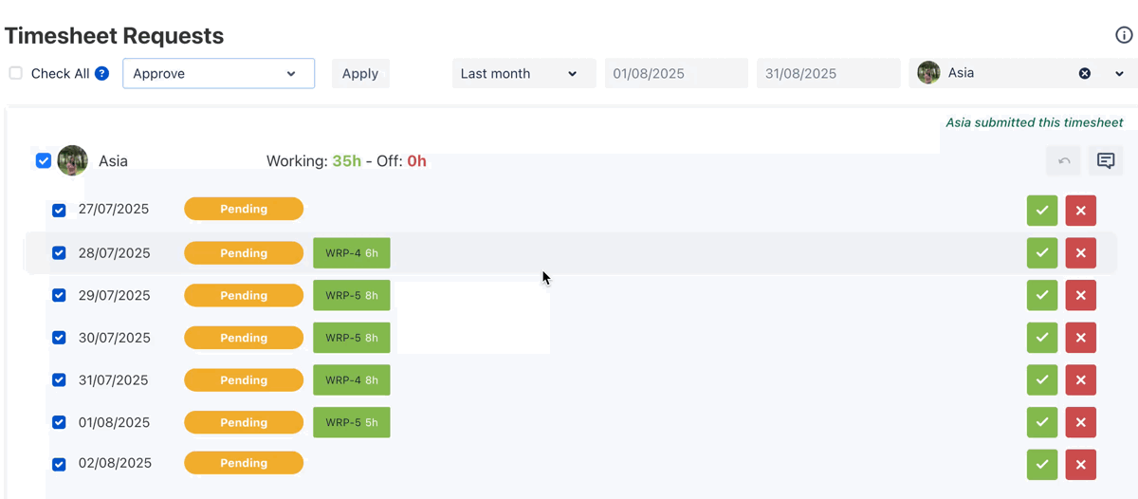Screen dimensions: 1138x499
Task: Approve the 30/07/2025 timesheet entry
Action: pyautogui.click(x=1041, y=338)
